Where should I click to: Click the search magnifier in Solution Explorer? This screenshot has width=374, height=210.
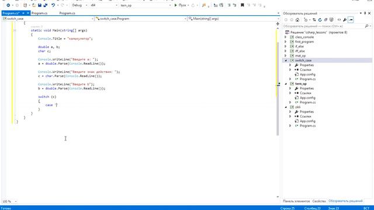[366, 26]
